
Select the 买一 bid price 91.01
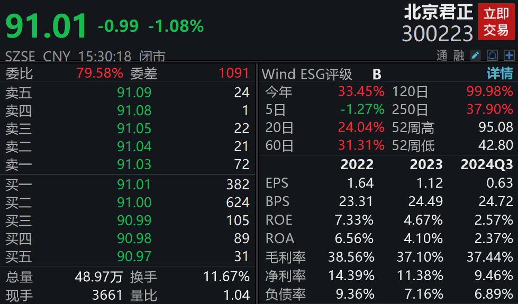134,185
